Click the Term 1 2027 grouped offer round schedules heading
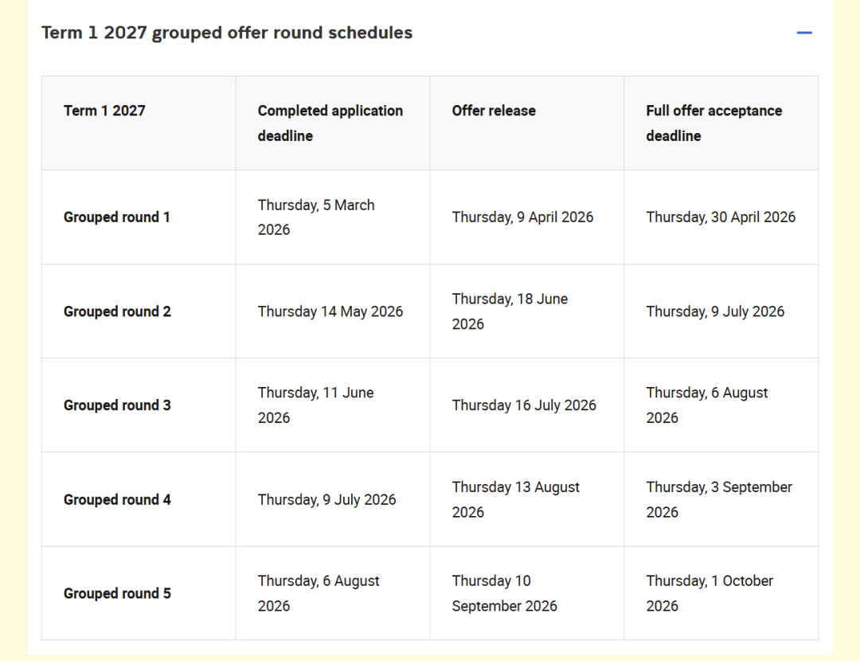 coord(227,33)
